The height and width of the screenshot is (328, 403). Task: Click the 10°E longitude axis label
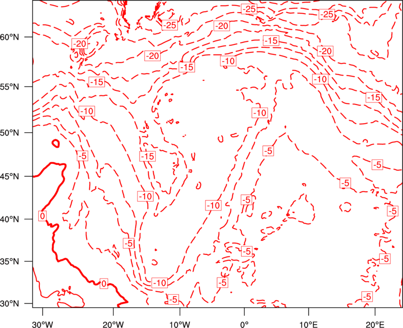(x=308, y=324)
